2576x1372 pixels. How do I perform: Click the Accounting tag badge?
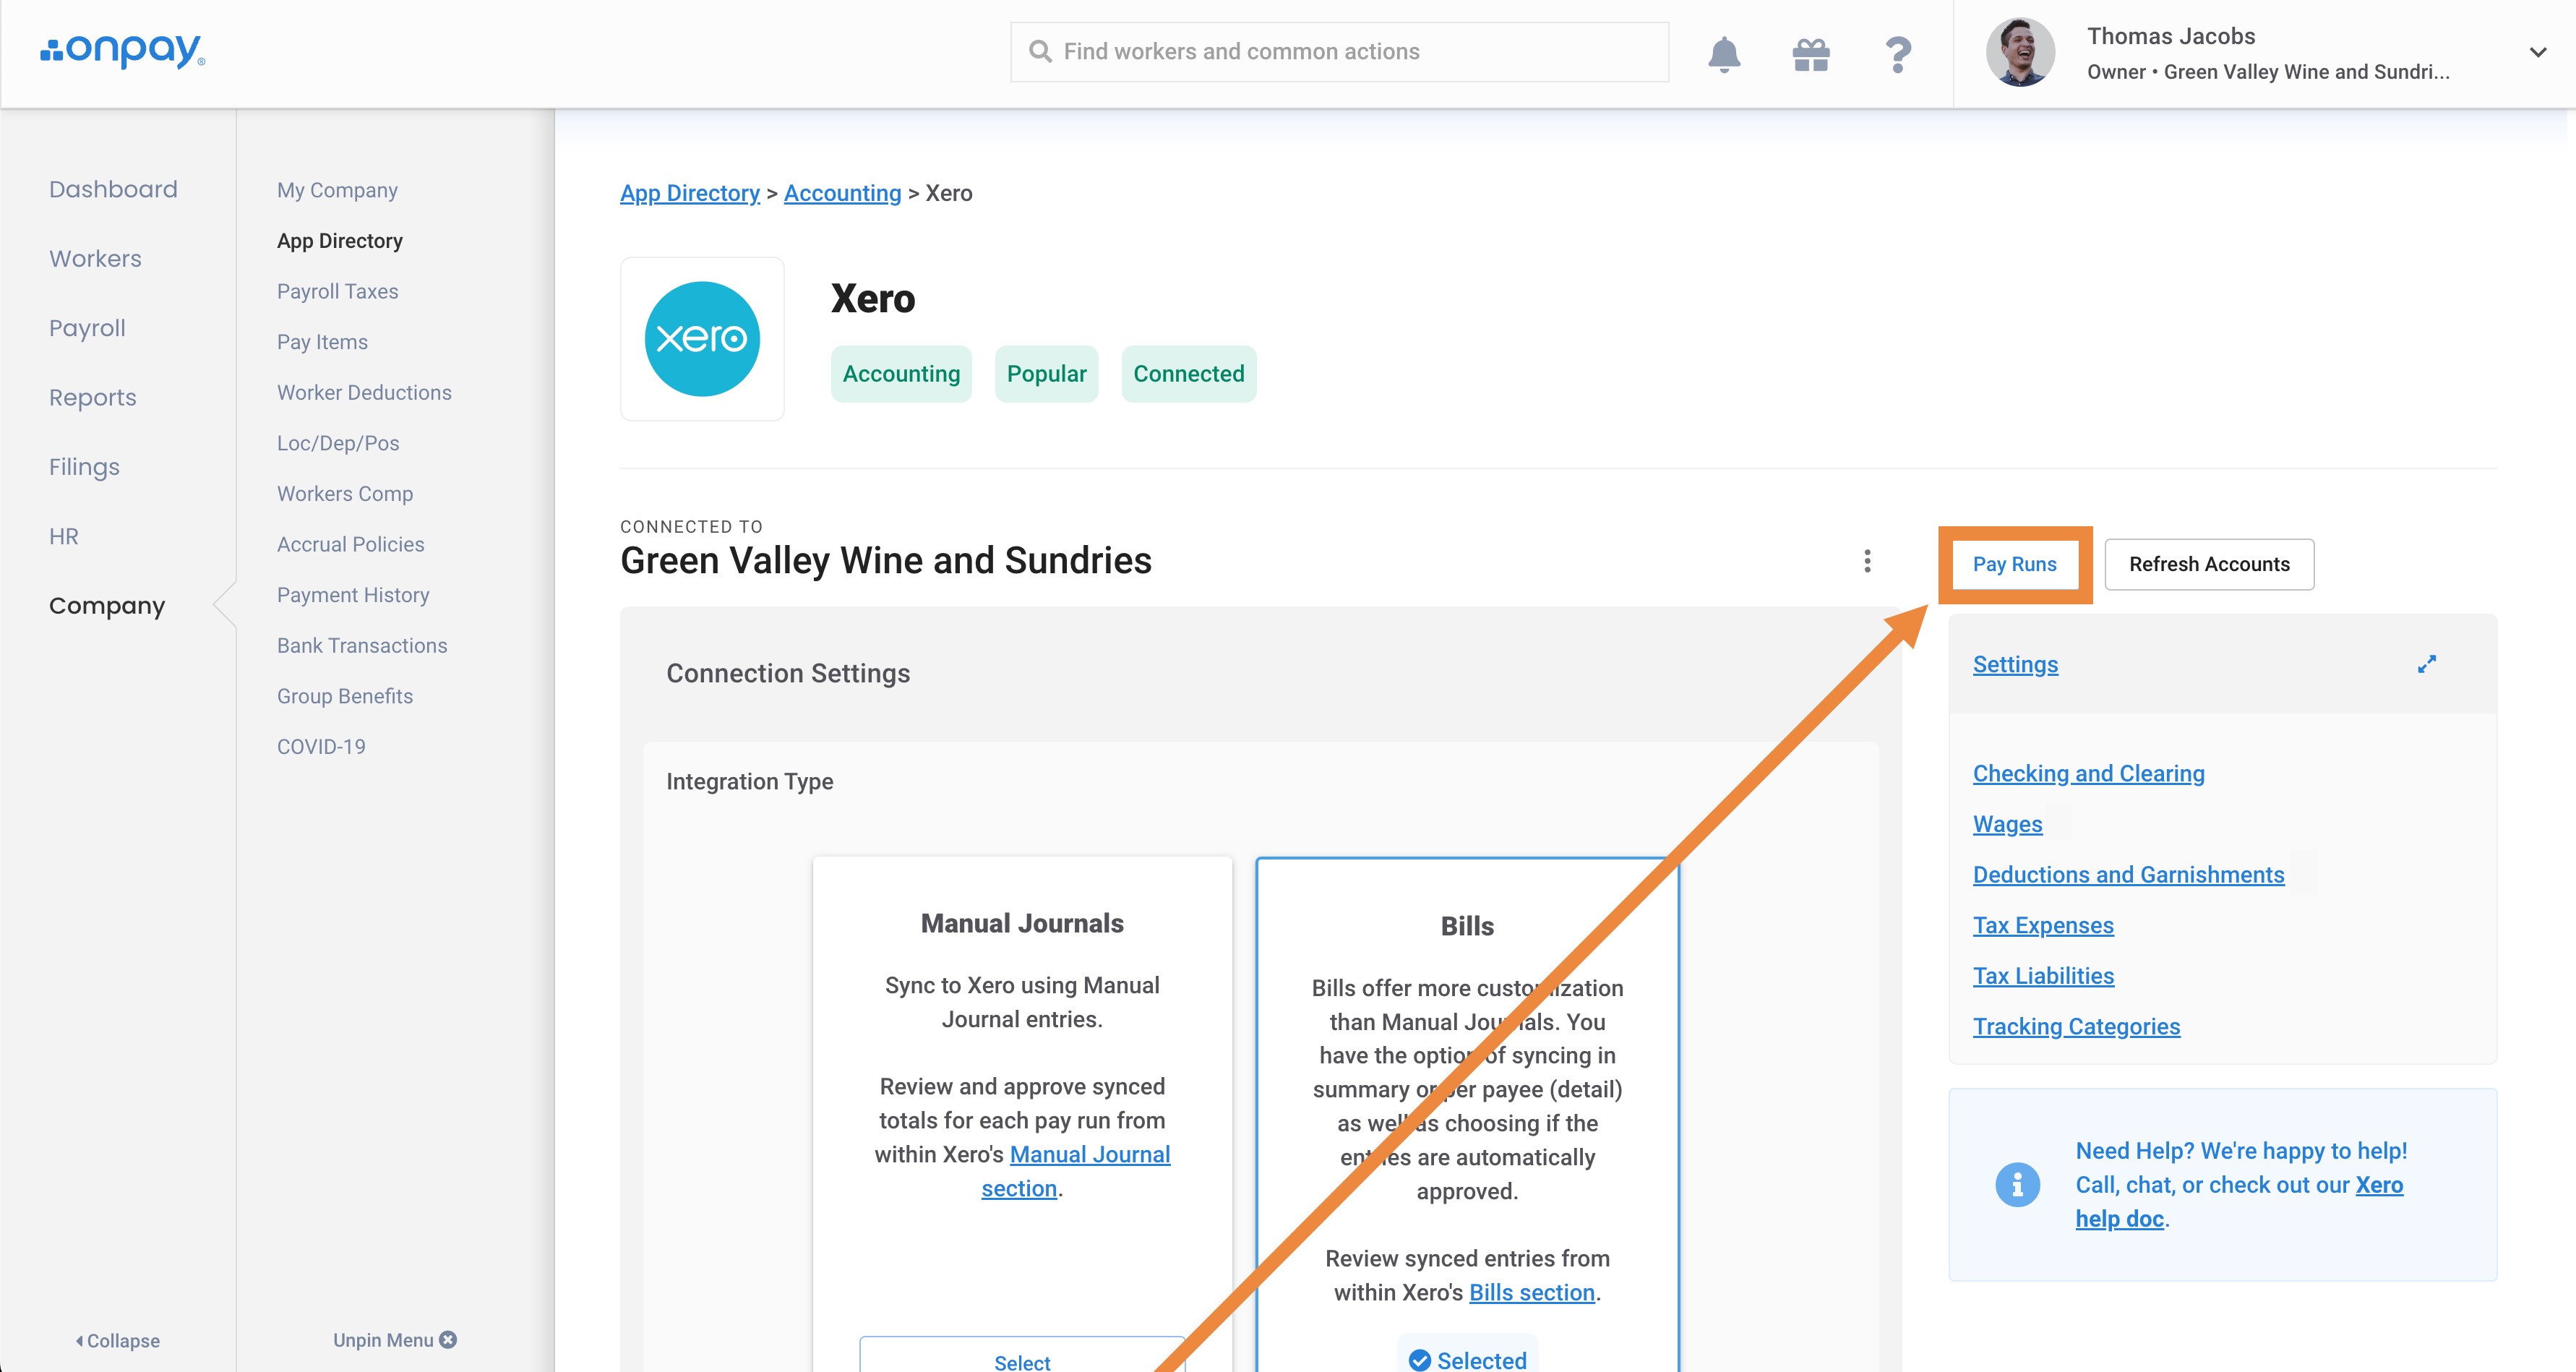click(x=901, y=374)
